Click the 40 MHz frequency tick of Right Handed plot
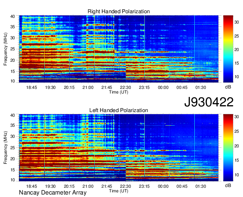Image resolution: width=243 pixels, height=197 pixels. tap(13, 16)
